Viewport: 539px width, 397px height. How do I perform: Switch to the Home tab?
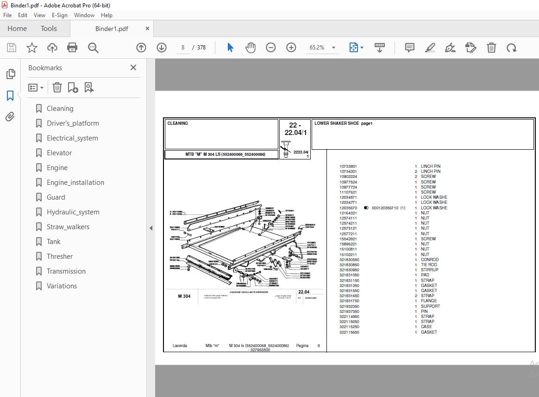17,28
